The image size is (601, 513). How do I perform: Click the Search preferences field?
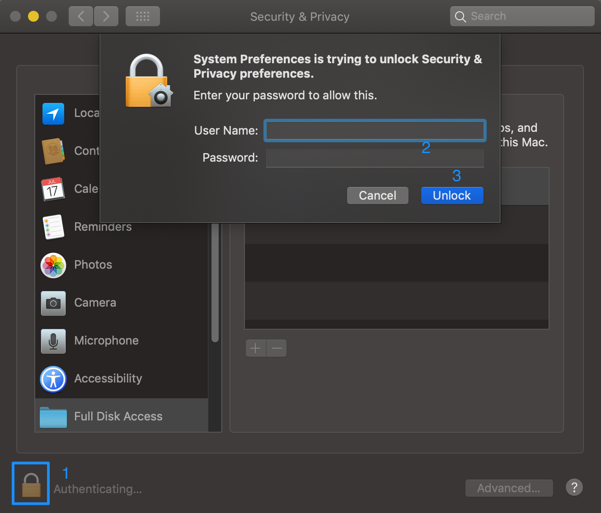click(x=522, y=16)
